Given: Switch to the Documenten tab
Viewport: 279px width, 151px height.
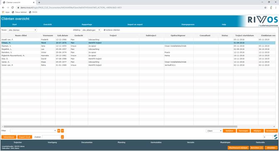Looking at the screenshot, I should (87, 142).
